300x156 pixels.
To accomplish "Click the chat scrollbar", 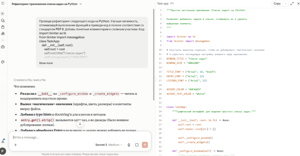I will click(x=154, y=54).
